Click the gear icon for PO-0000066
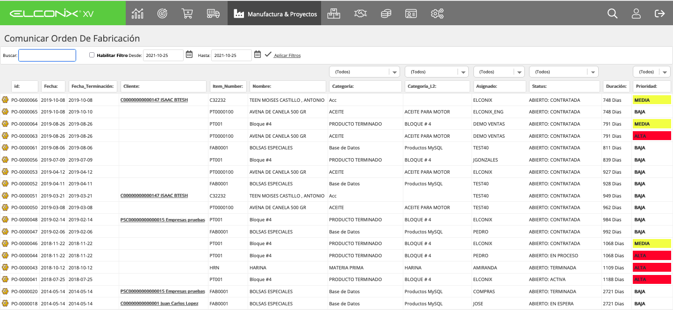 pyautogui.click(x=5, y=100)
